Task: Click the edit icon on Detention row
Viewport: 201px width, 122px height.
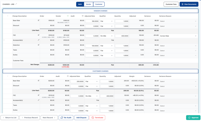Action: (39, 45)
